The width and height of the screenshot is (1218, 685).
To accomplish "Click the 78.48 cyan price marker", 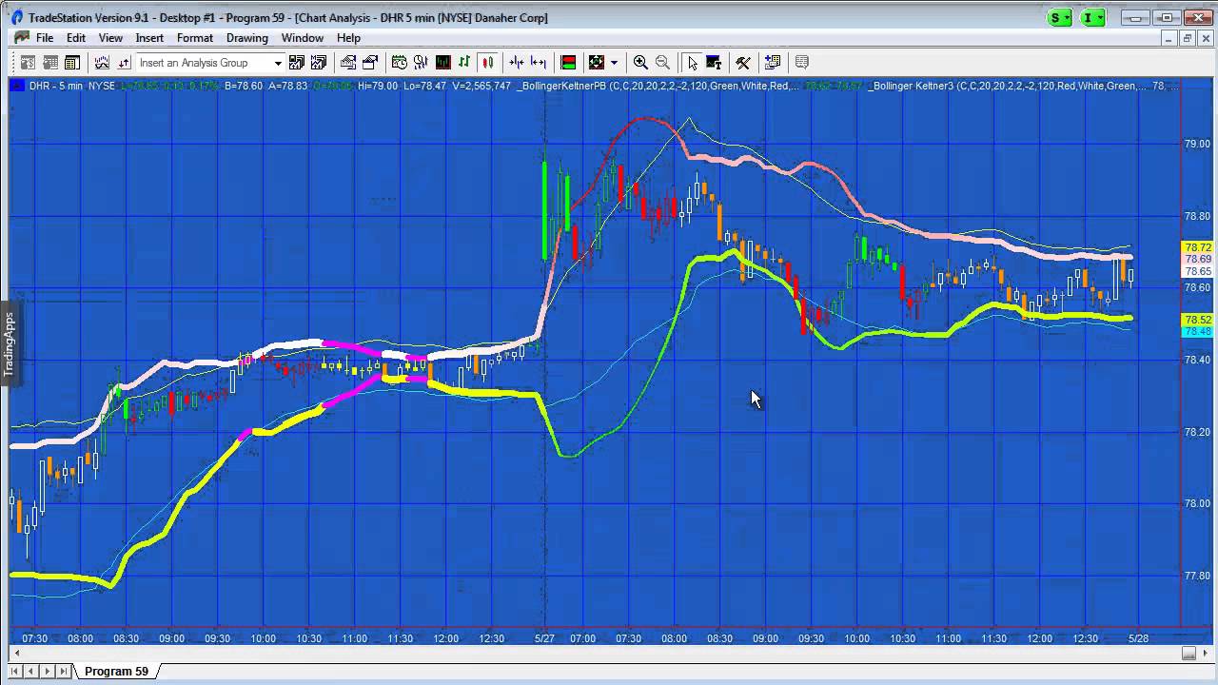I will tap(1197, 331).
